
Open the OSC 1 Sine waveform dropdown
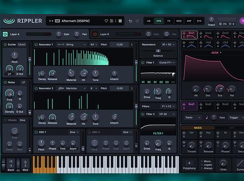[74, 132]
